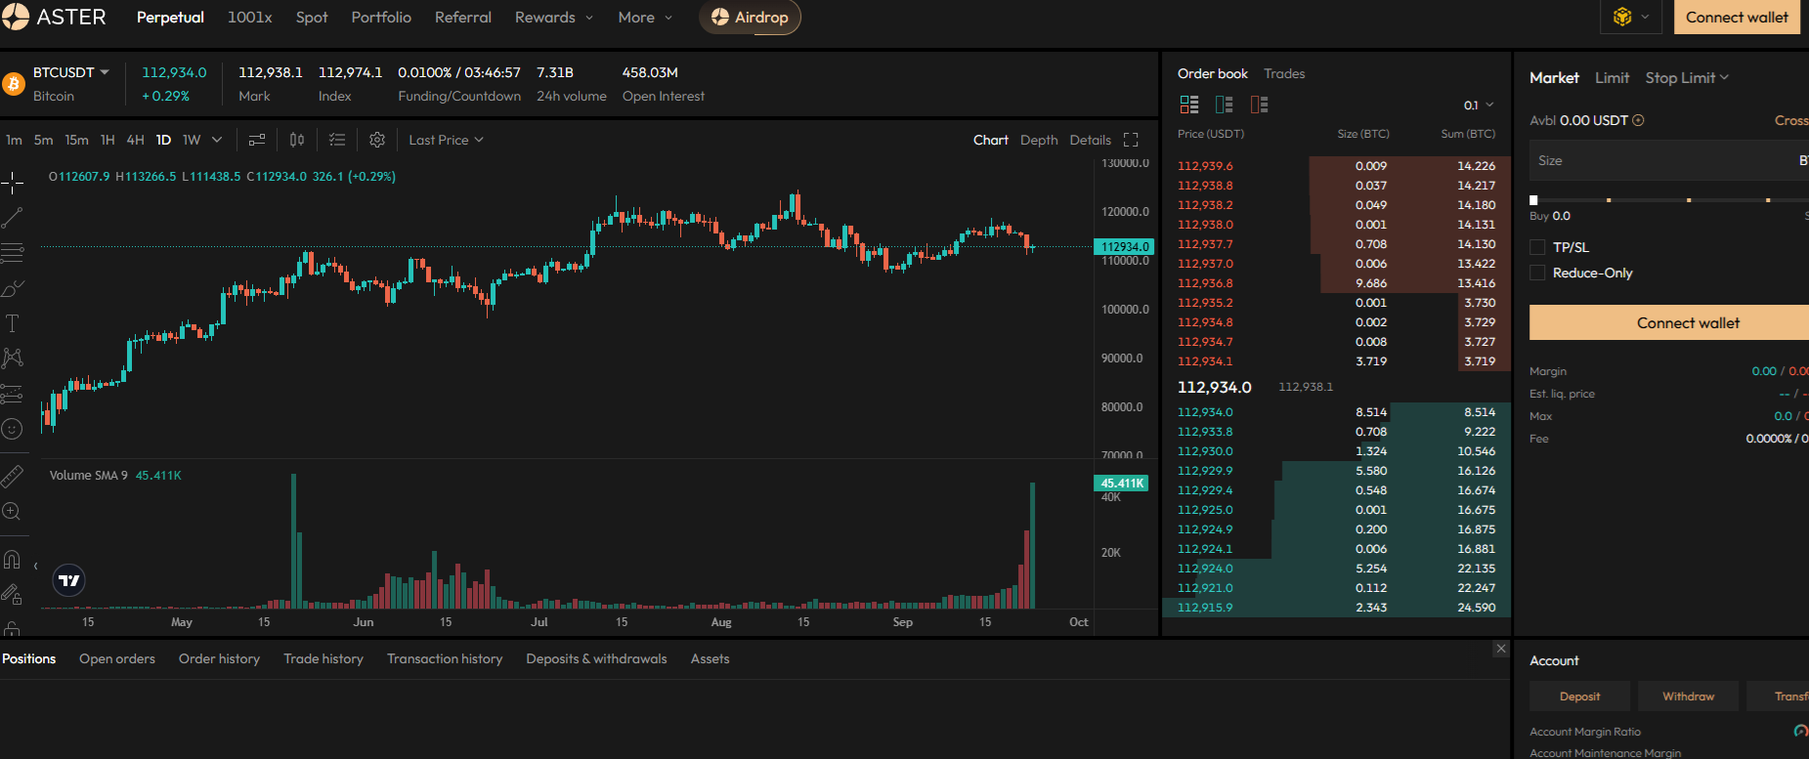The height and width of the screenshot is (759, 1809).
Task: Expand the BTCUSDT pair selector
Action: pyautogui.click(x=71, y=72)
